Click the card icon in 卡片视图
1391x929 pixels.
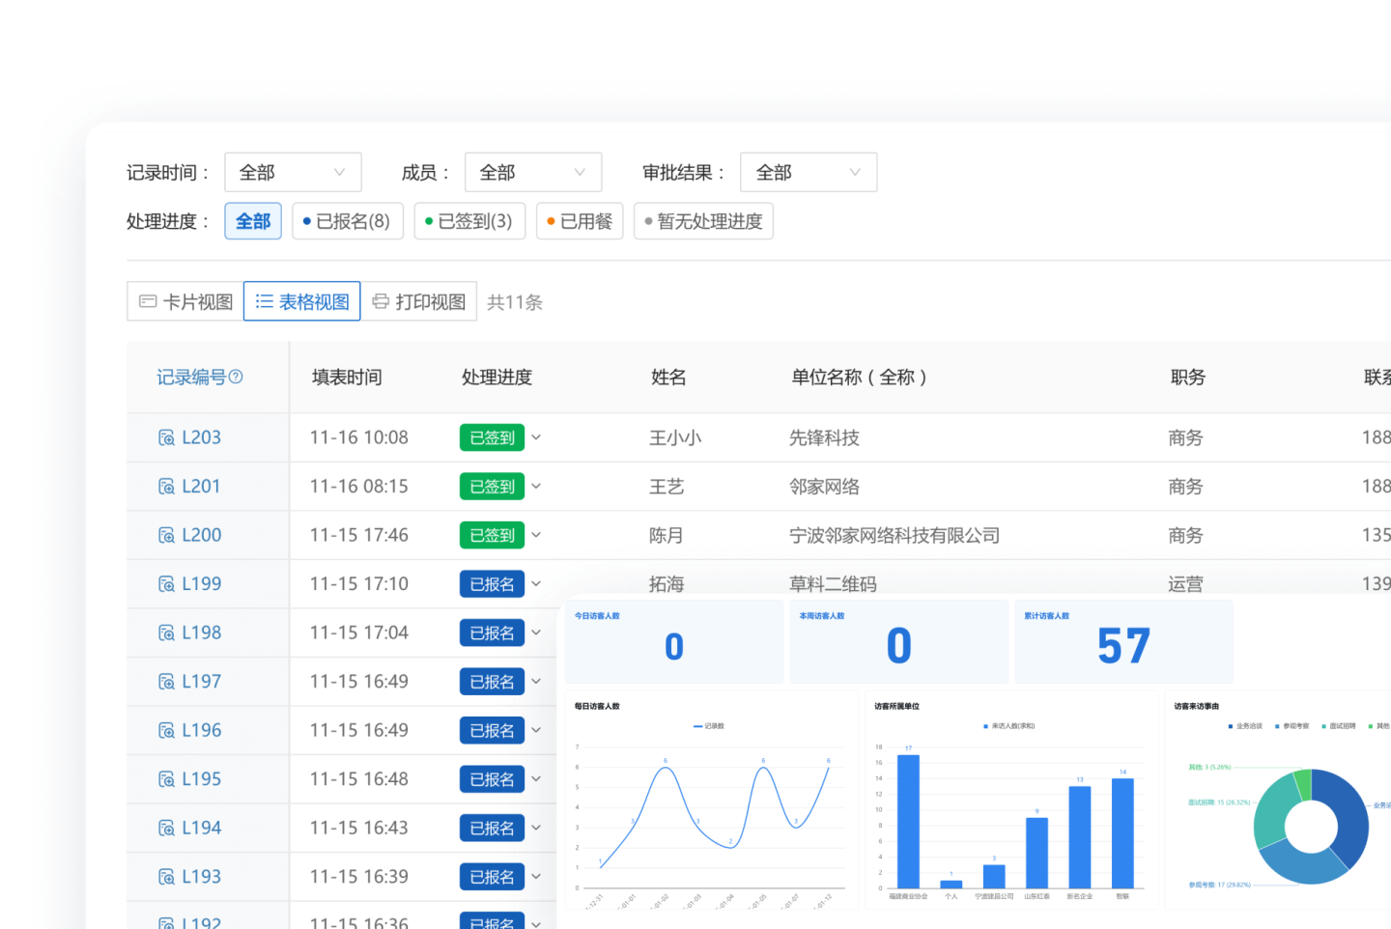[x=148, y=302]
